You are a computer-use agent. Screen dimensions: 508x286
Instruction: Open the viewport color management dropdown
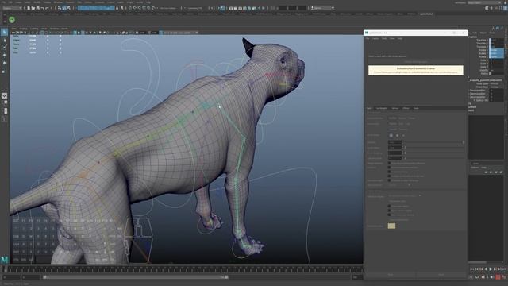(181, 33)
